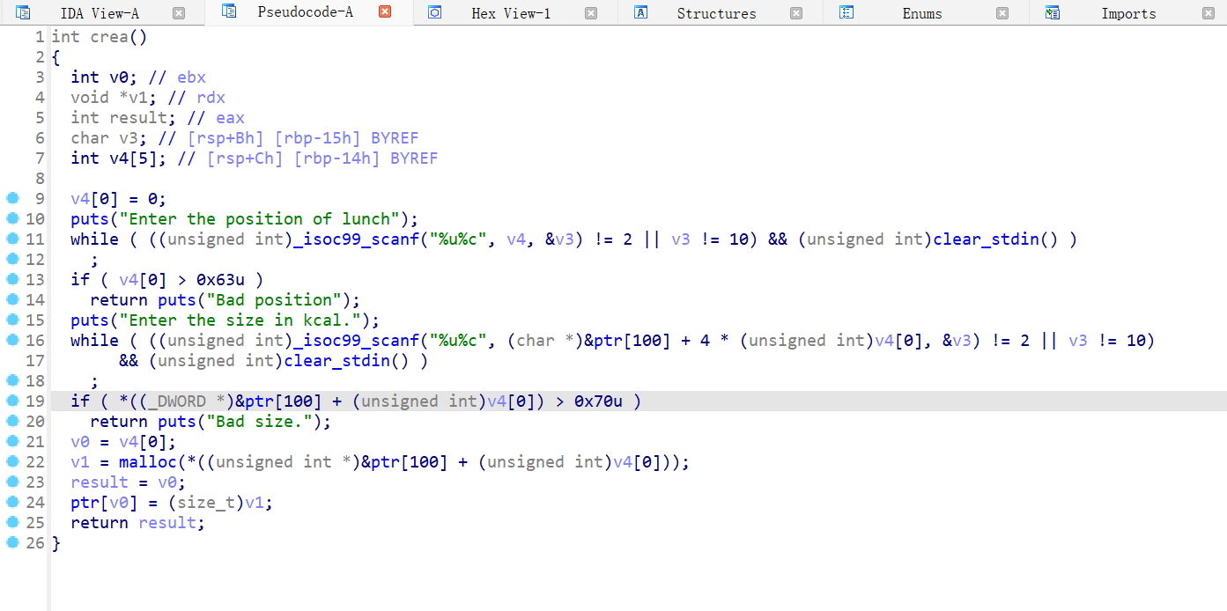Click the Structures tab icon

point(641,13)
